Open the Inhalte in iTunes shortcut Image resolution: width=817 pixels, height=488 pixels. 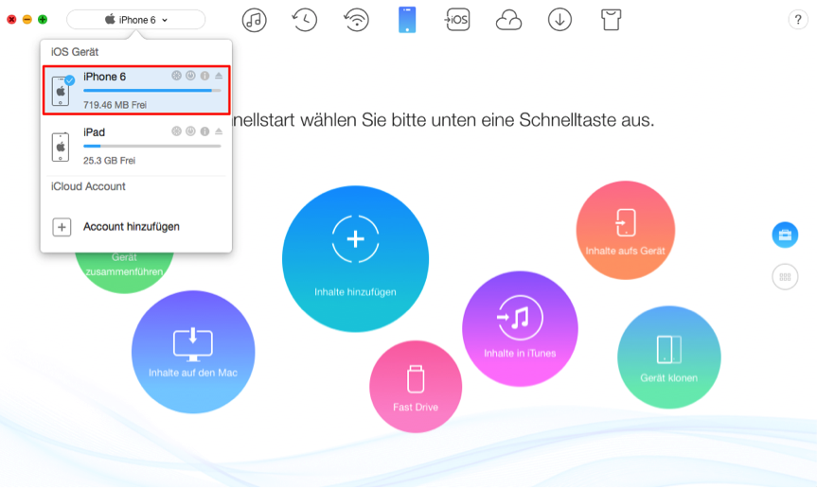pyautogui.click(x=520, y=329)
